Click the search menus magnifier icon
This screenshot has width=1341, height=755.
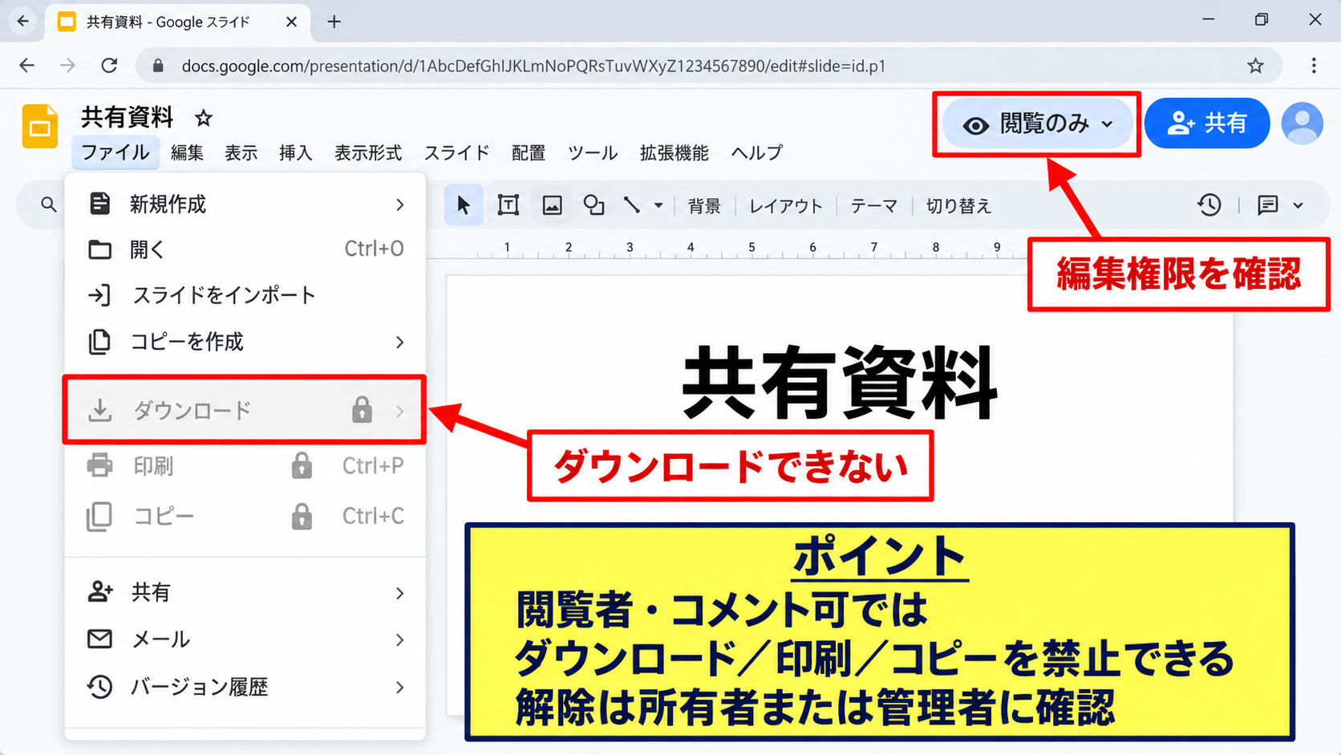click(49, 205)
